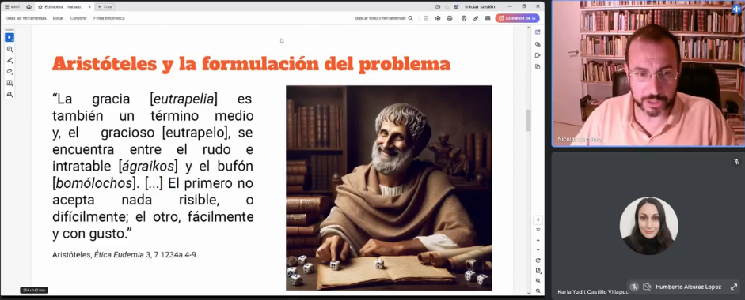Open Todas las herramientas
This screenshot has height=300, width=745.
coord(25,18)
